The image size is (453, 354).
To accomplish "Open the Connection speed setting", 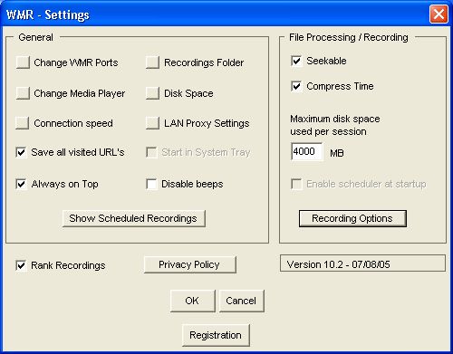I will [23, 123].
